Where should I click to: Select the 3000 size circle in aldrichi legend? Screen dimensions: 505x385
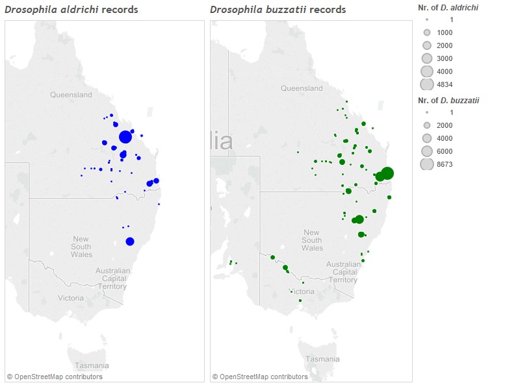427,58
